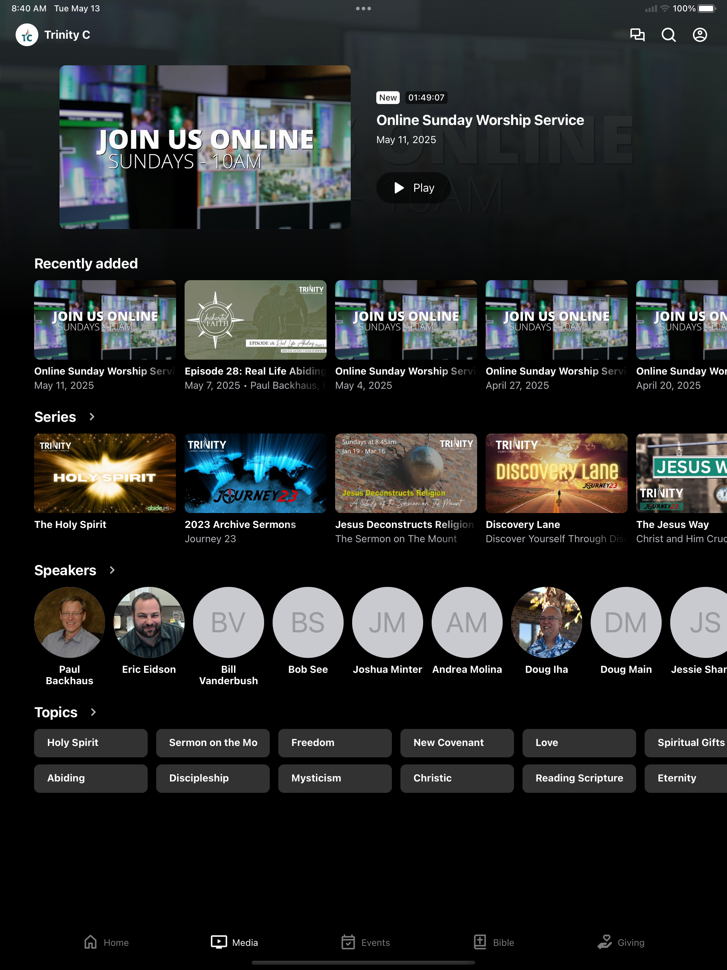Switch to the Bible tab

tap(494, 942)
